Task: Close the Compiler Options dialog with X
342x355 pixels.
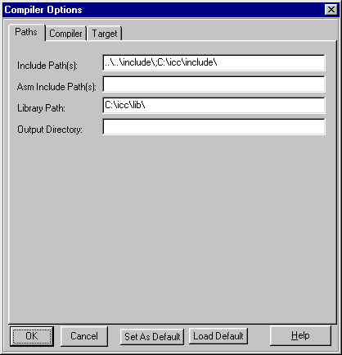Action: (x=331, y=10)
